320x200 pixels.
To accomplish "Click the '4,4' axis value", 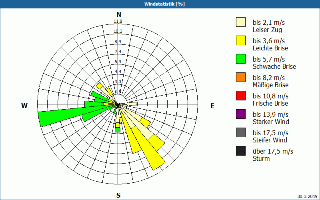I will (118, 72).
